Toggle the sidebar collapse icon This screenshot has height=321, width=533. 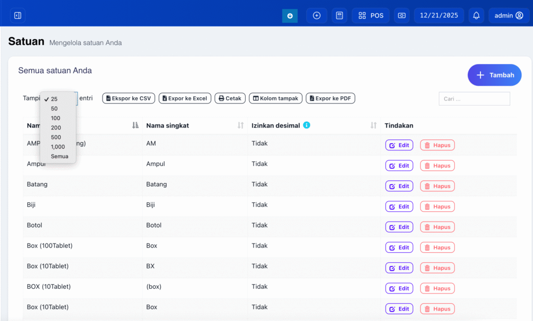(17, 16)
